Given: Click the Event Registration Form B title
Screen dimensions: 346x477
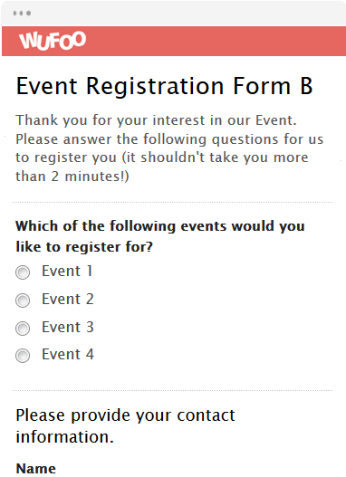Looking at the screenshot, I should (x=164, y=86).
